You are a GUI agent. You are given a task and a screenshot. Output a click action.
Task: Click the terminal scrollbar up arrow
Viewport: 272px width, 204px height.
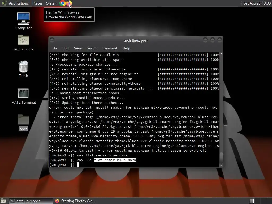click(221, 54)
